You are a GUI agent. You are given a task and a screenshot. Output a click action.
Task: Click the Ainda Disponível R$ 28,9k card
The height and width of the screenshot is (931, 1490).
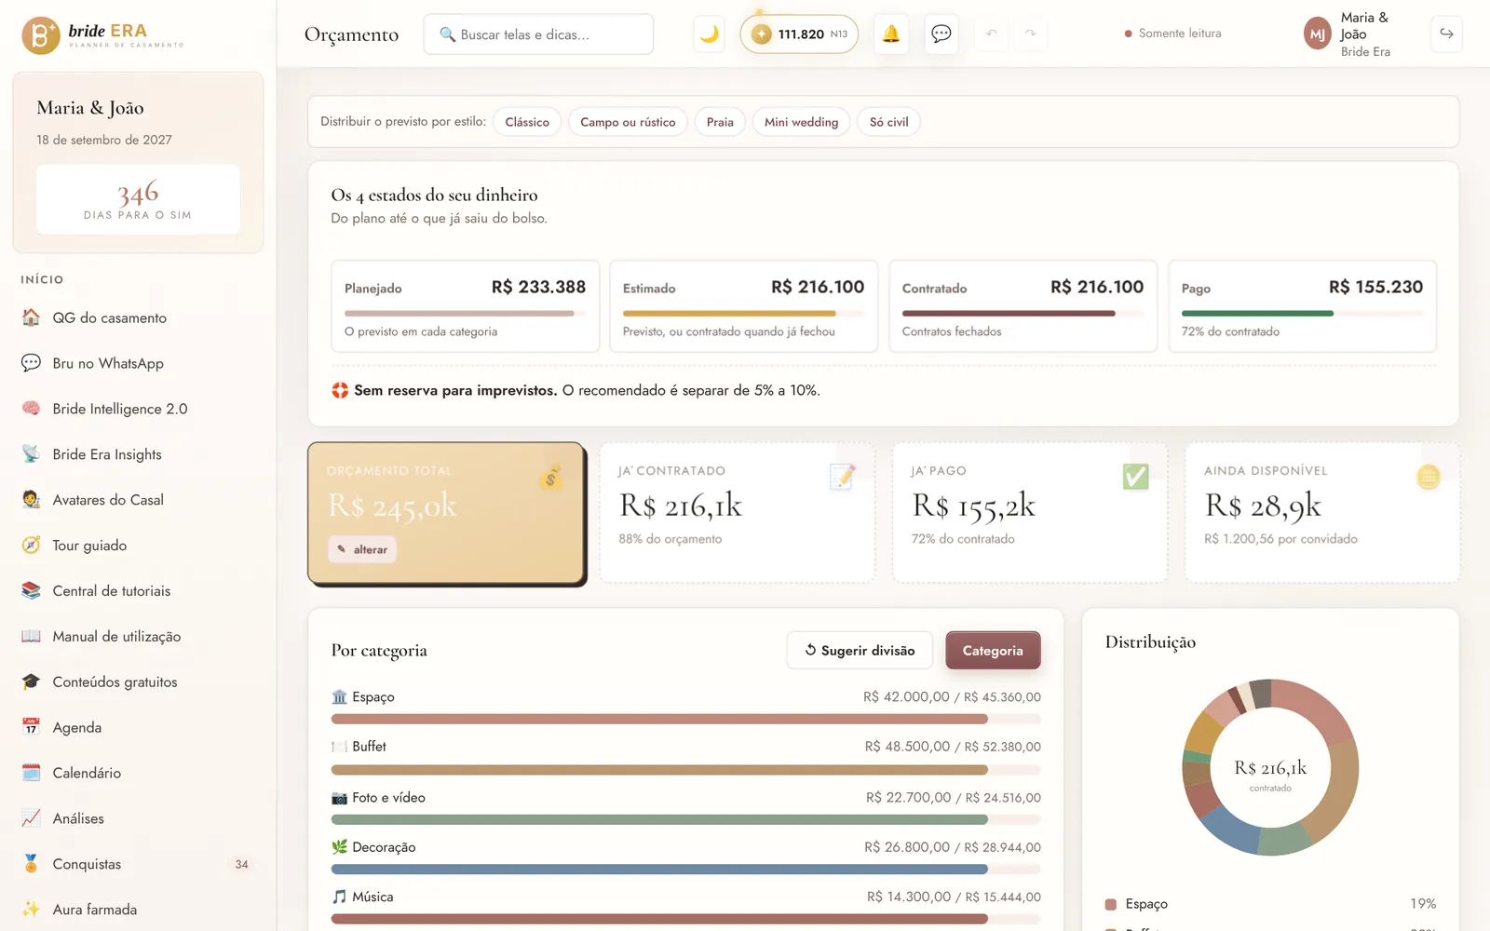tap(1322, 513)
